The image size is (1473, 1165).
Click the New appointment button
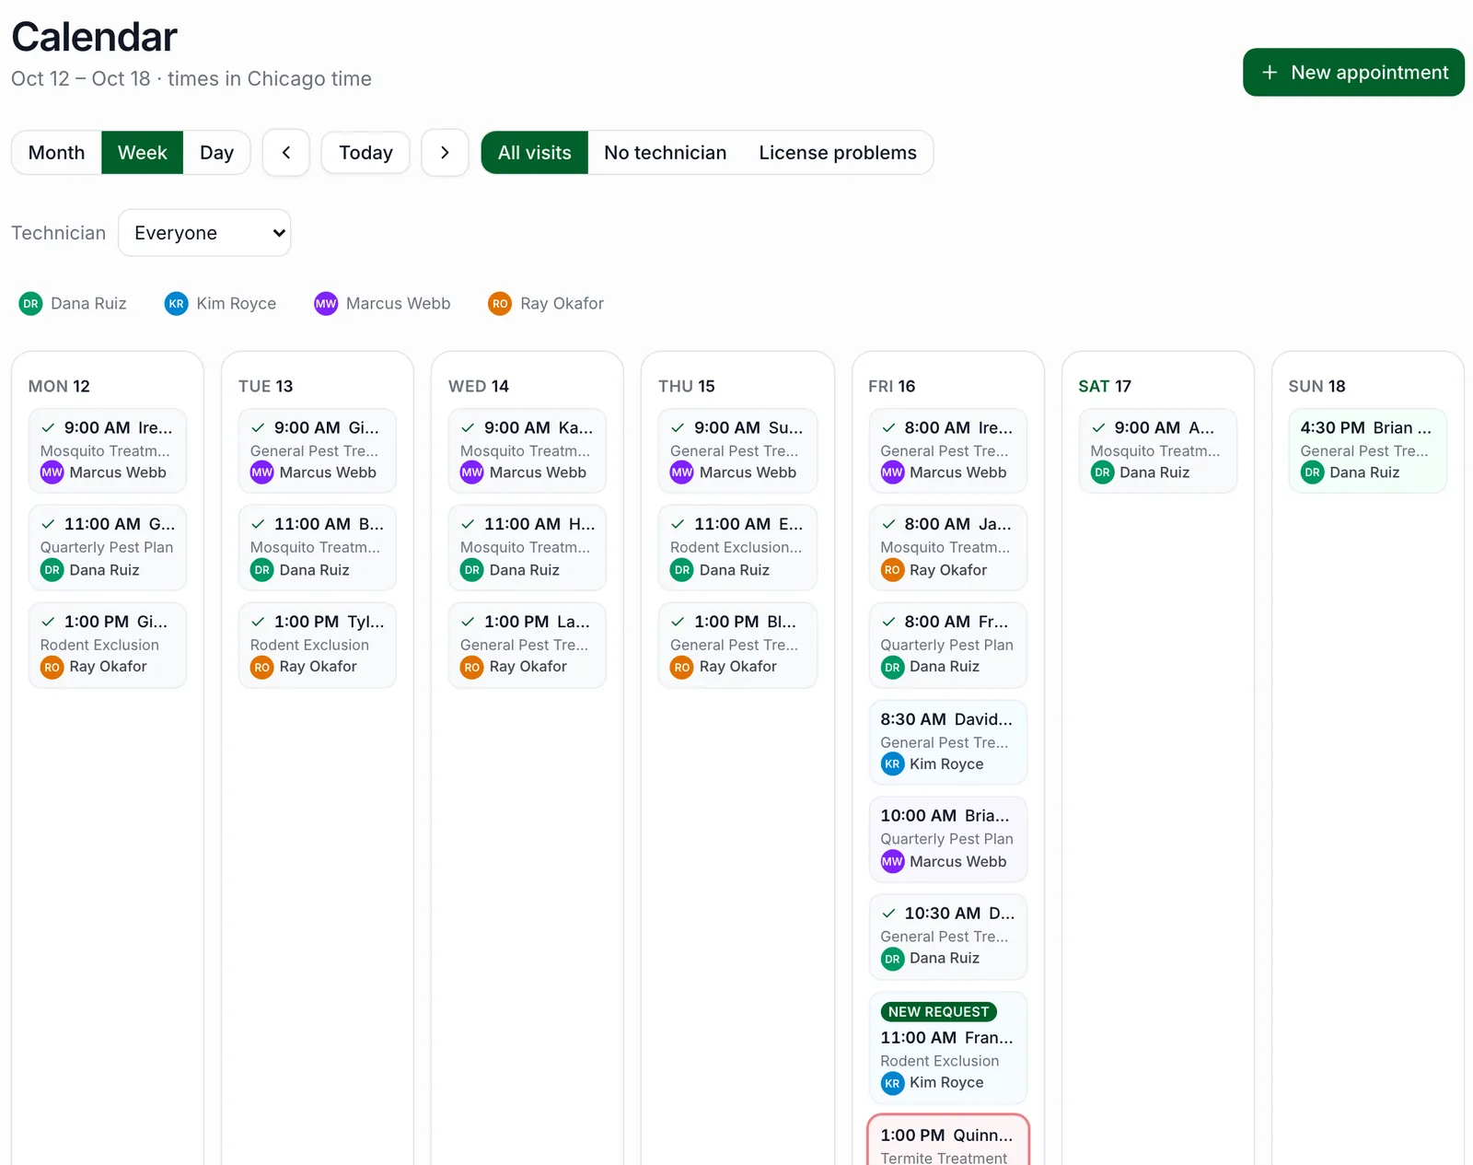pos(1353,73)
